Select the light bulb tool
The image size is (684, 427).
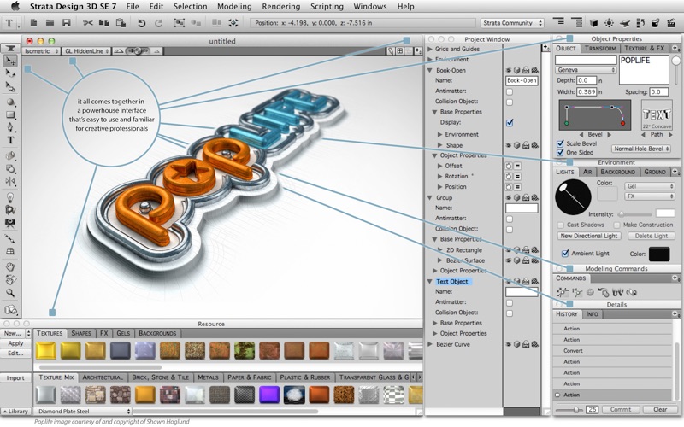[11, 196]
